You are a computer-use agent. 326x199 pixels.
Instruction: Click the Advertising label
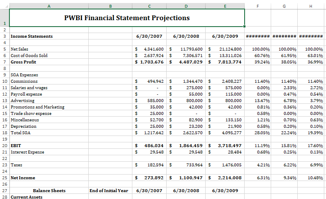coord(22,101)
